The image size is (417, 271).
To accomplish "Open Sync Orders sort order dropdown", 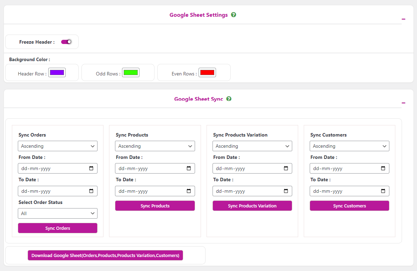I will [58, 146].
